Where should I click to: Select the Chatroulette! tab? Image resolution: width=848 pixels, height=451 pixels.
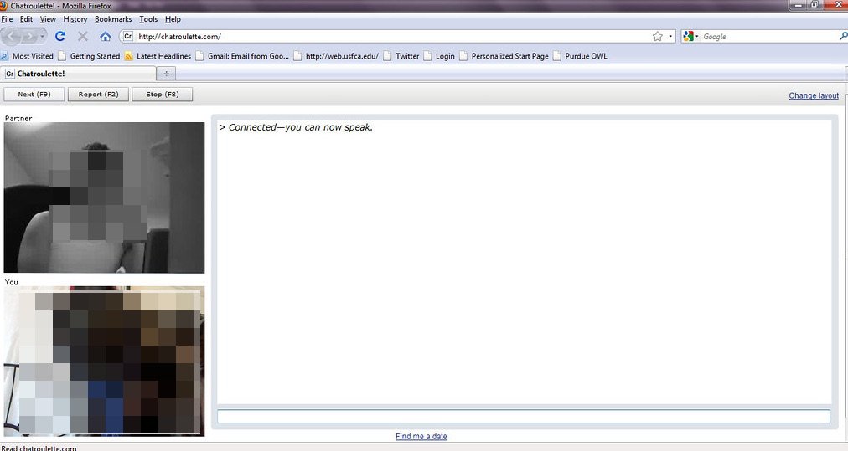(x=79, y=74)
